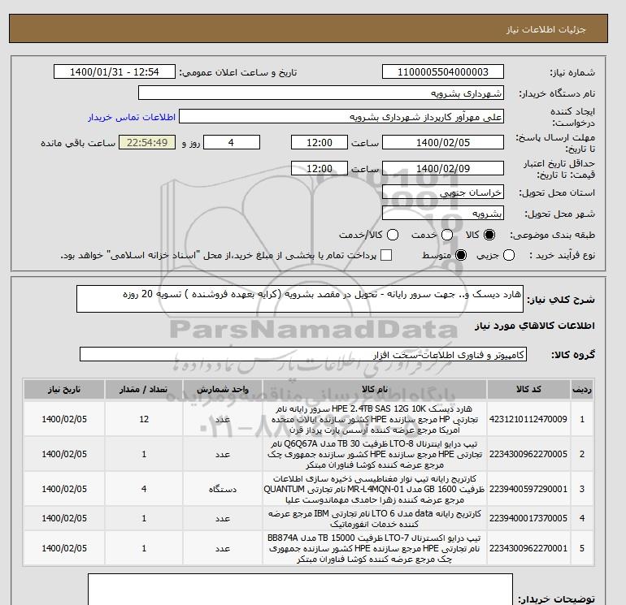Click the LTO-8 Q6Q67A tape drive item name
The width and height of the screenshot is (626, 605).
tap(375, 454)
